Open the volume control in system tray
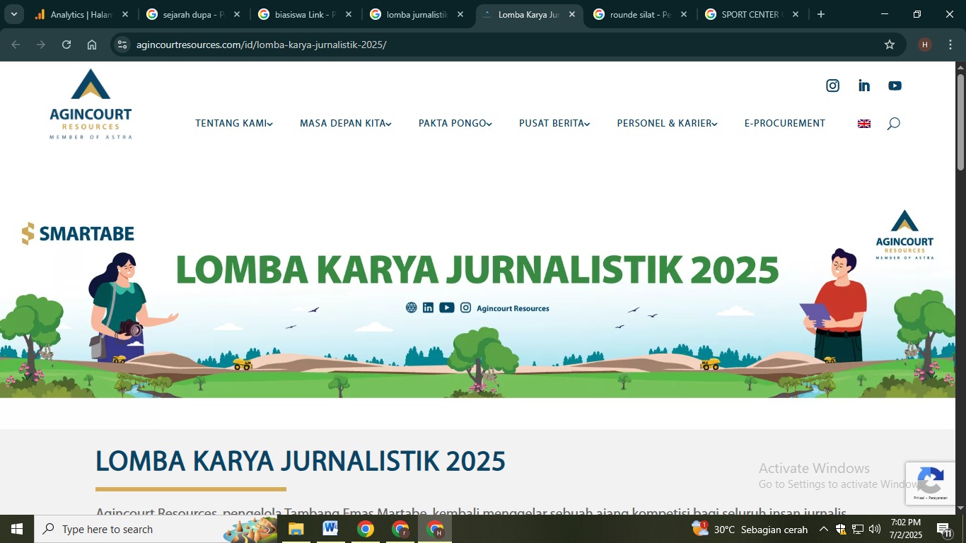966x543 pixels. tap(875, 529)
